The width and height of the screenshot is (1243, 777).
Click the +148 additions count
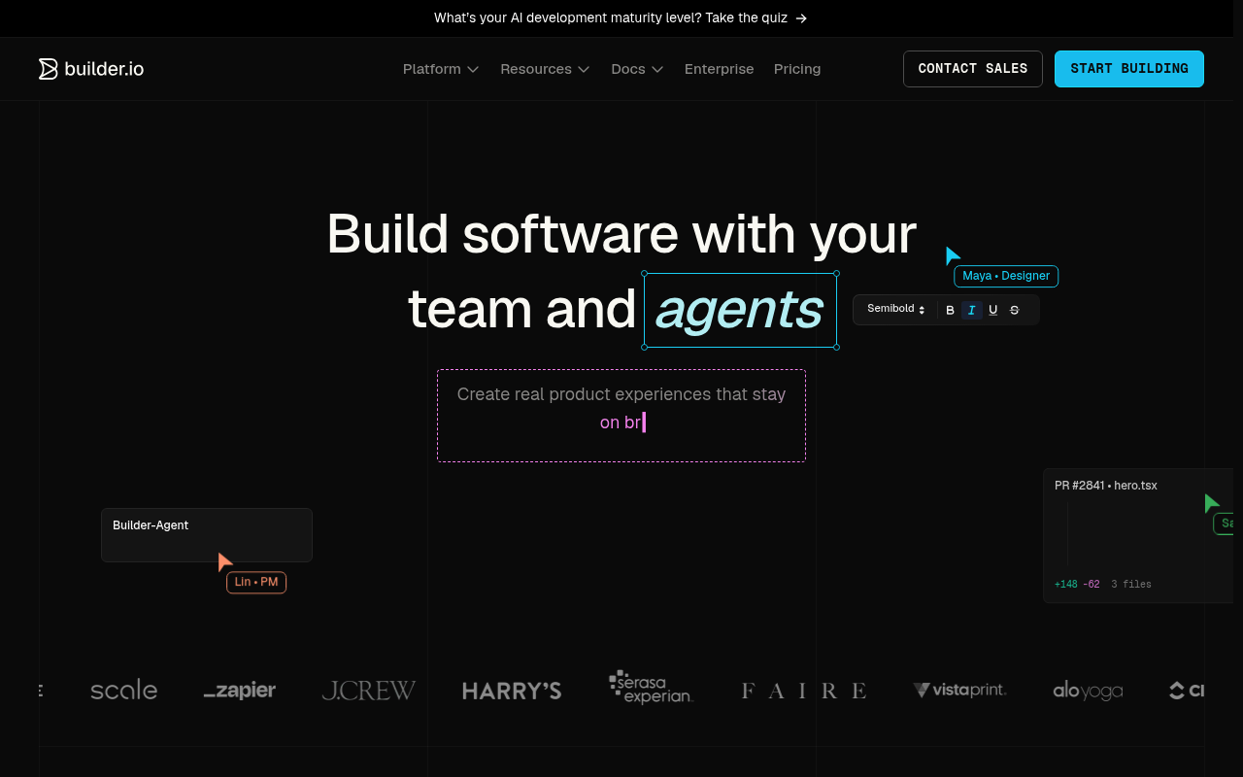[1065, 585]
